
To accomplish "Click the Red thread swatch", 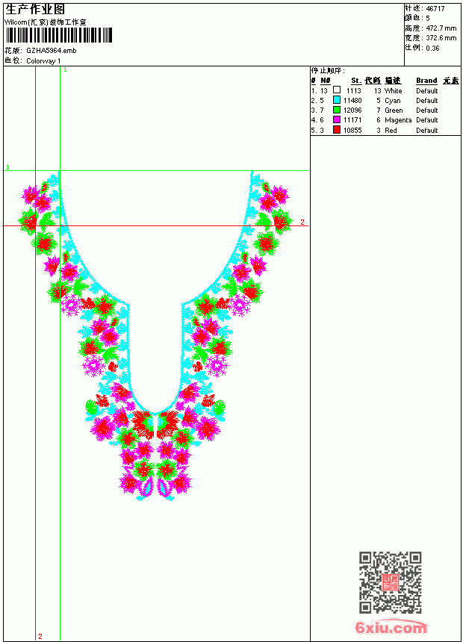I will click(x=337, y=130).
